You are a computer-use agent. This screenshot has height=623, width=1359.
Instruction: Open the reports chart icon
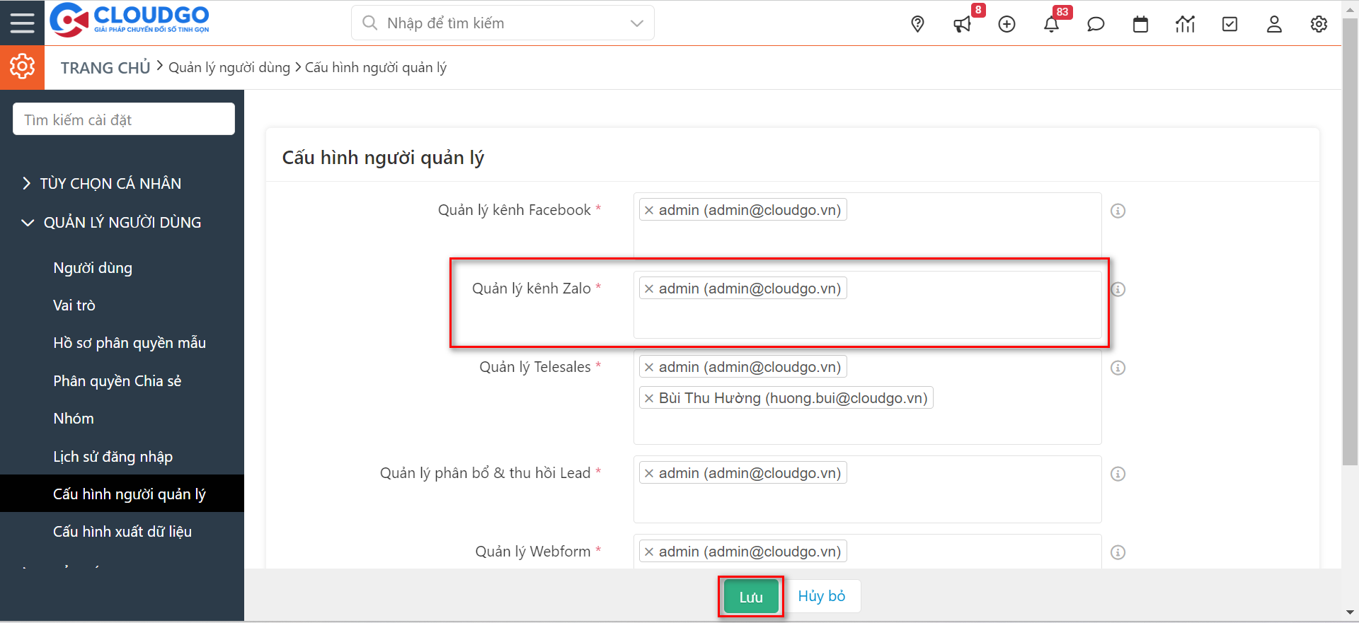coord(1185,25)
